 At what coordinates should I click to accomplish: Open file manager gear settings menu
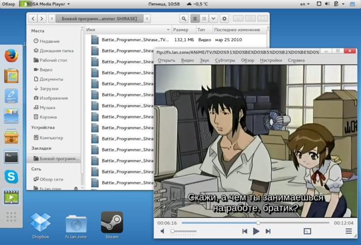[x=224, y=19]
